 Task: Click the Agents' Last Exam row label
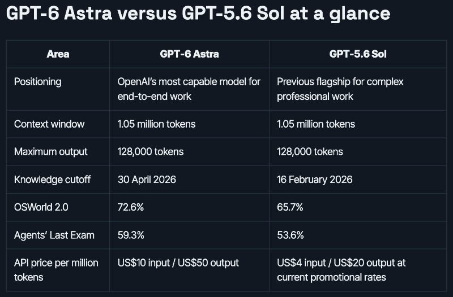(54, 235)
